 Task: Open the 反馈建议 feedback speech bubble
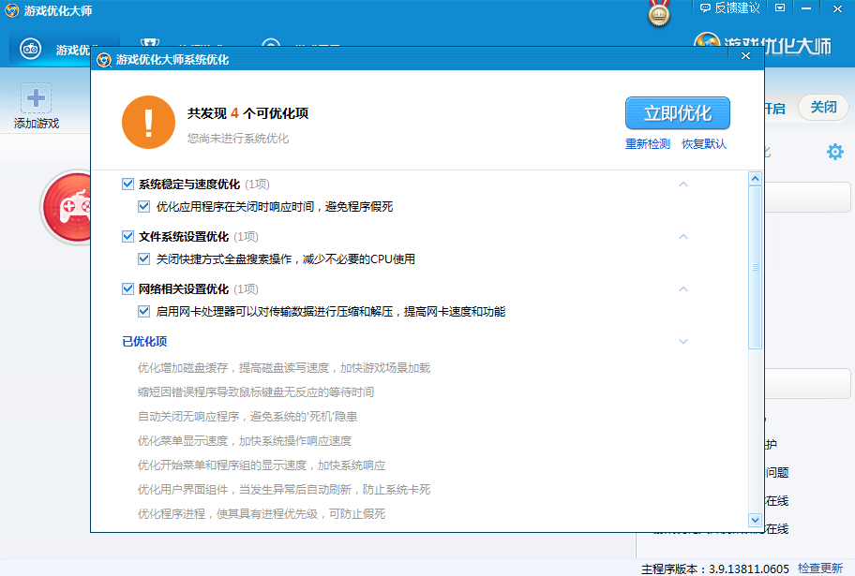pos(706,7)
